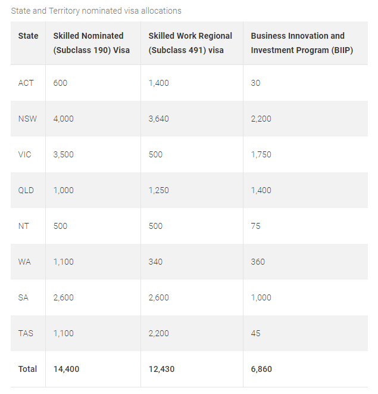This screenshot has width=378, height=394.
Task: Click the table caption about visa allocations
Action: 96,11
